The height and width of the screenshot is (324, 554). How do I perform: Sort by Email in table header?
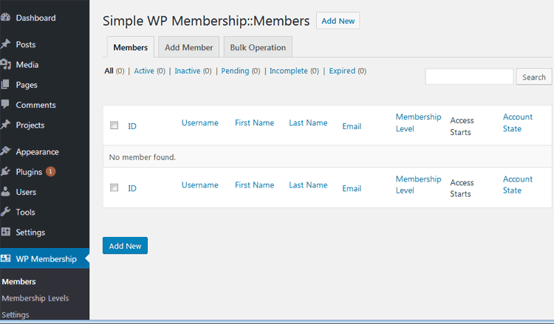[352, 126]
